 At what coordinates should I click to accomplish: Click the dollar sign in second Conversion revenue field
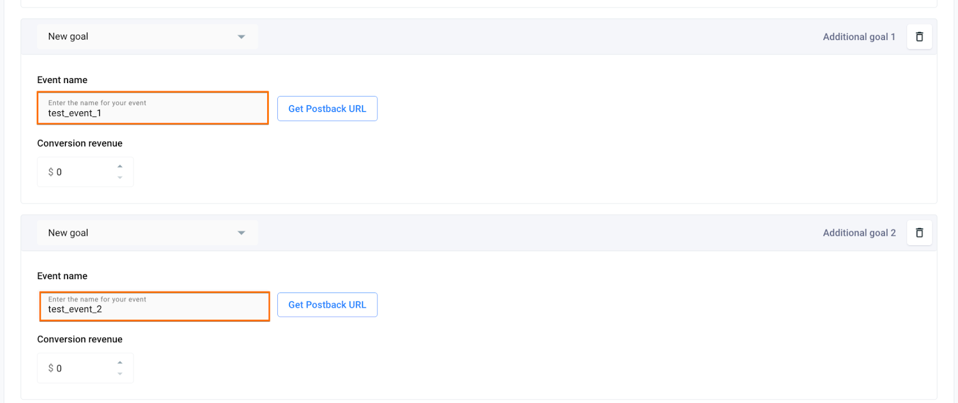(x=51, y=368)
